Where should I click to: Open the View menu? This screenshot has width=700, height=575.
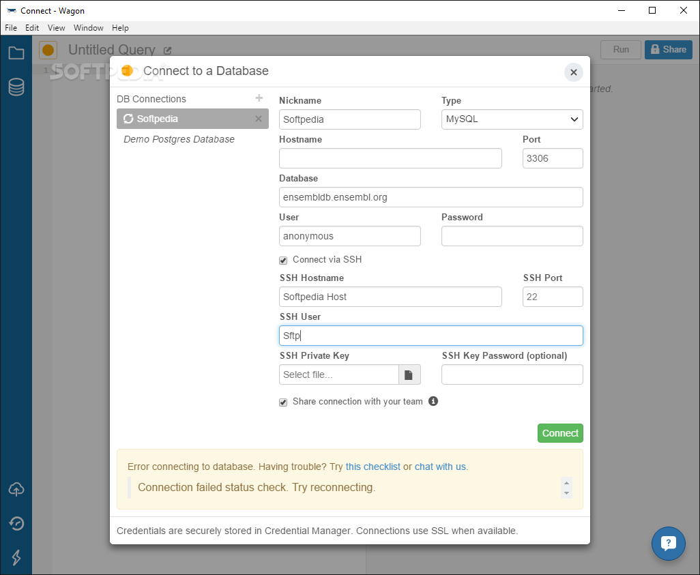click(56, 28)
